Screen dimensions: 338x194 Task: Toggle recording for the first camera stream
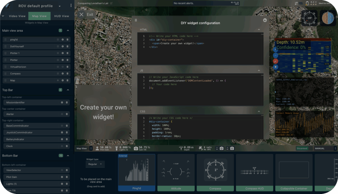click(x=217, y=148)
